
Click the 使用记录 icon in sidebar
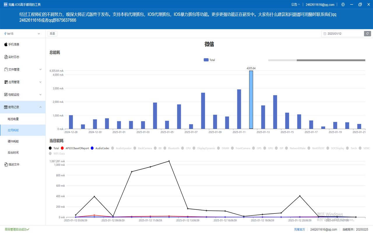(6, 107)
